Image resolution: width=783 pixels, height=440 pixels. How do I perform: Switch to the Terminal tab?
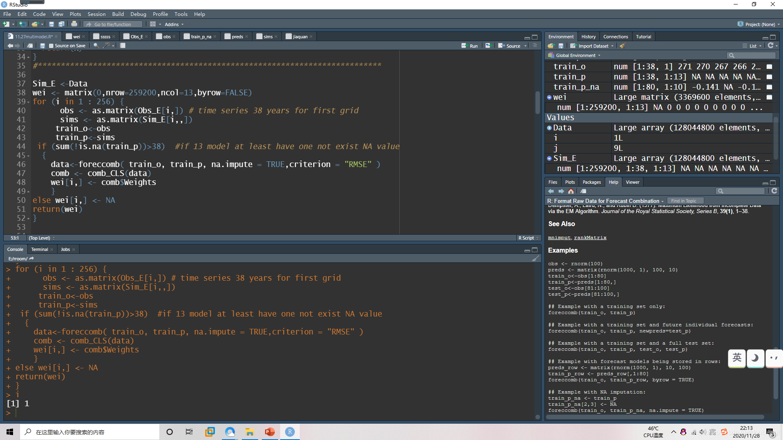[40, 249]
